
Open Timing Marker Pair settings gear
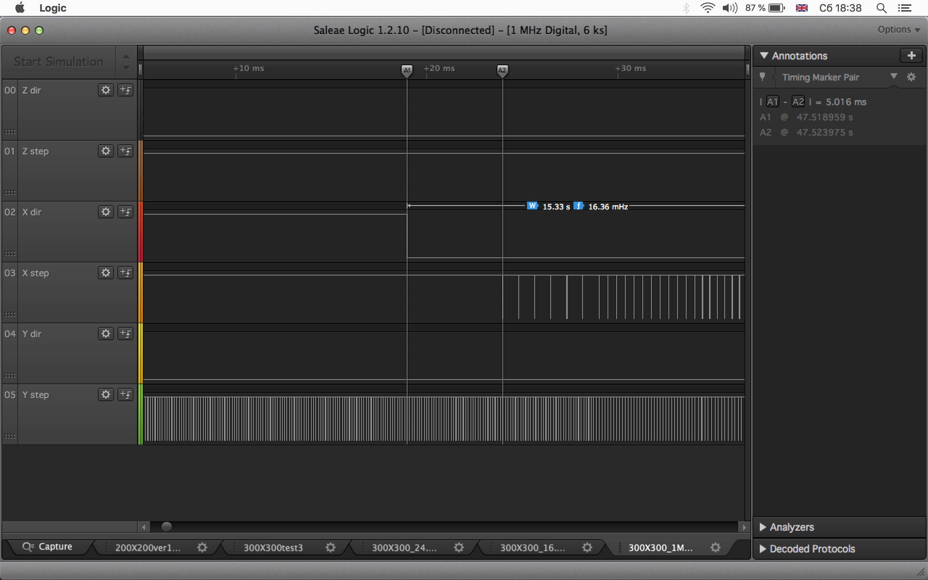pyautogui.click(x=911, y=77)
